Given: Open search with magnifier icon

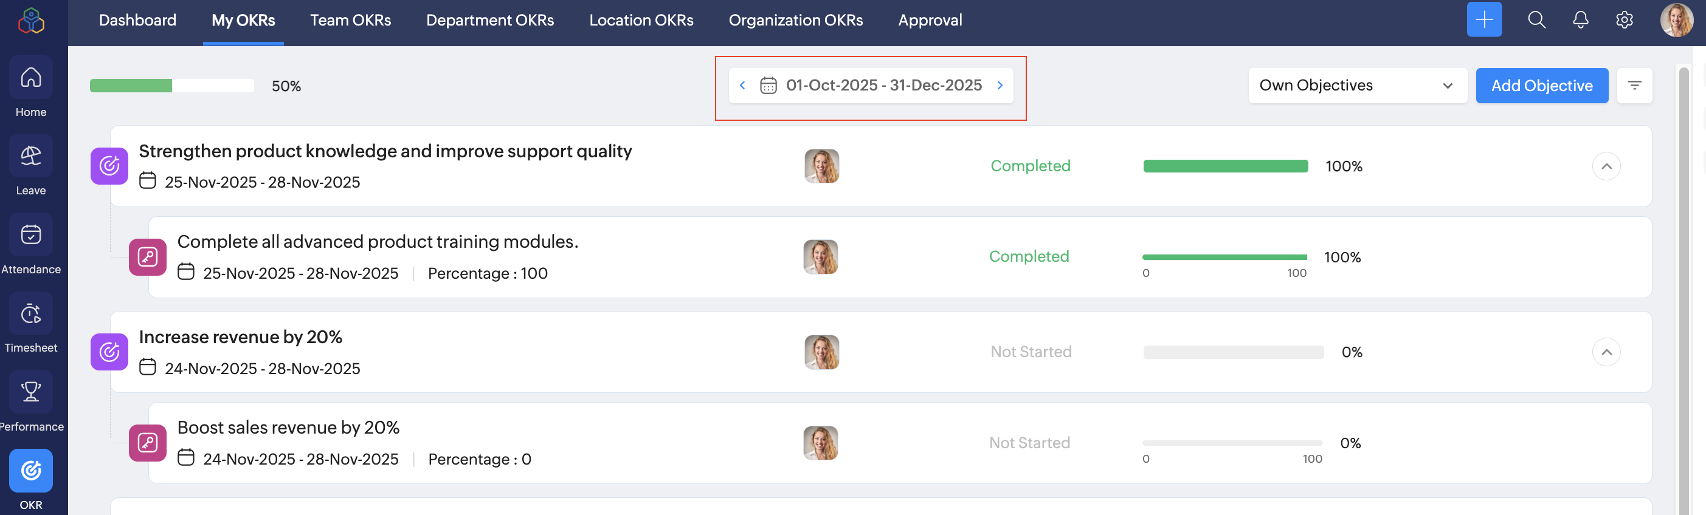Looking at the screenshot, I should point(1536,20).
